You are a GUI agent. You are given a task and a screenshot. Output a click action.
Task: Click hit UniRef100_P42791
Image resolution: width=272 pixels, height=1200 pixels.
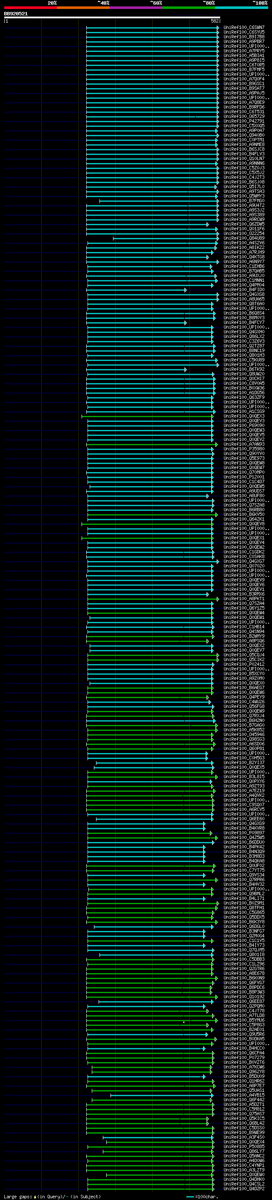pyautogui.click(x=244, y=121)
